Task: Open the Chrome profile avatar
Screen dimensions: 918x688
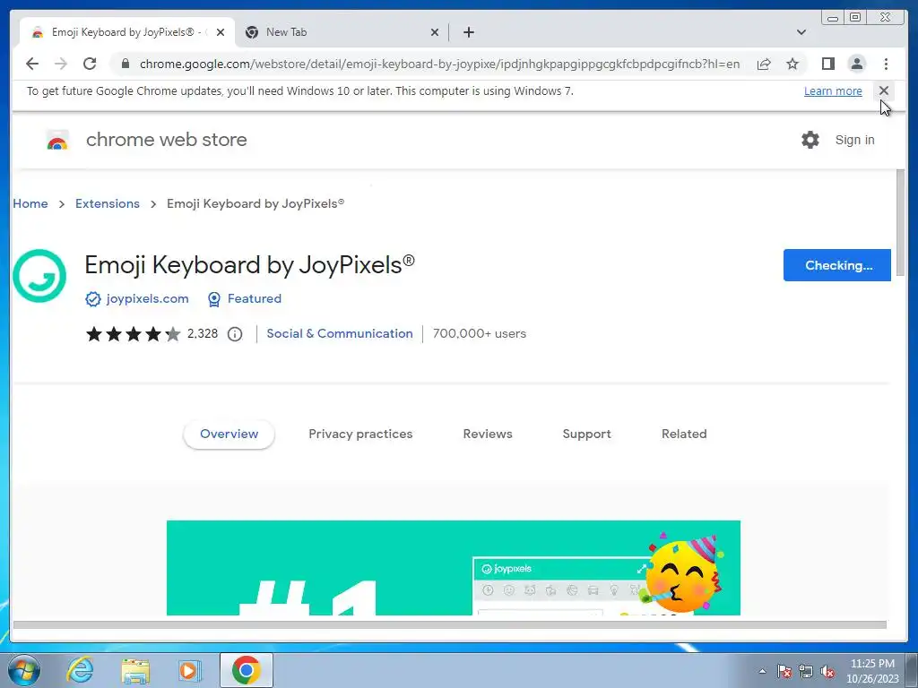Action: tap(856, 64)
